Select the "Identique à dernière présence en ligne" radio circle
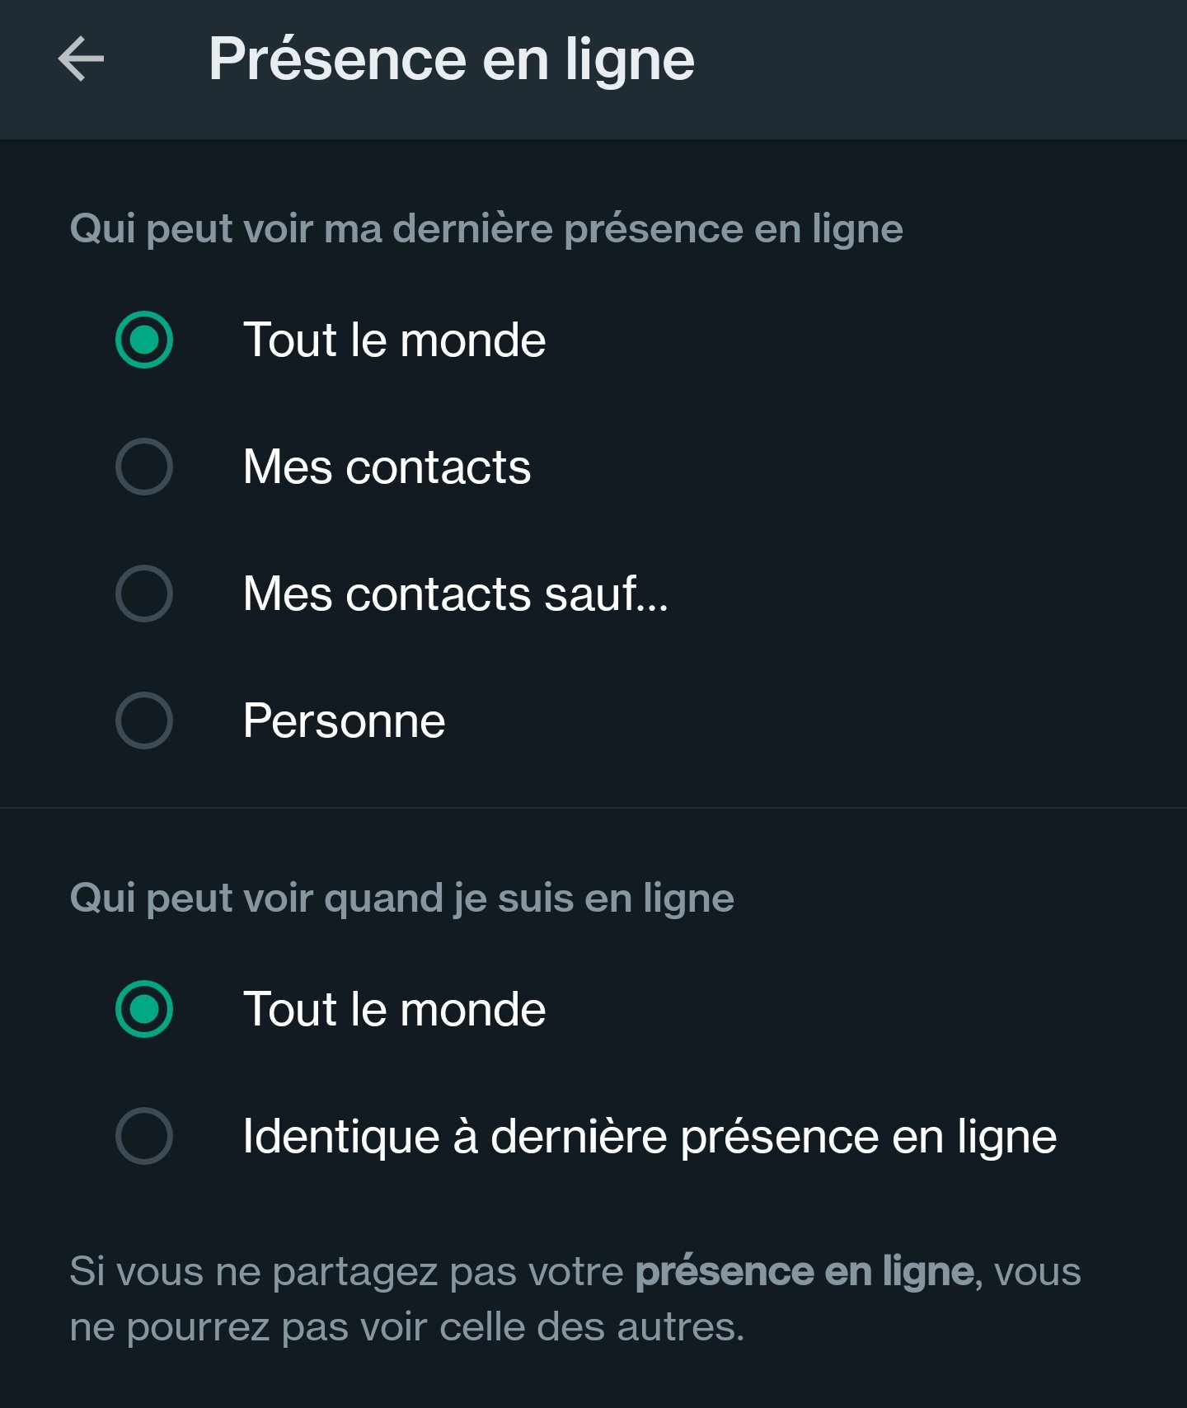Screen dimensions: 1187x1408 coord(144,1136)
